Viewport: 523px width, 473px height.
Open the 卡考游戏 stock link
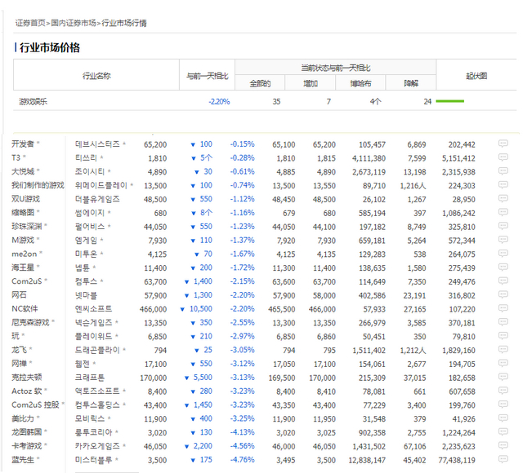pos(27,446)
